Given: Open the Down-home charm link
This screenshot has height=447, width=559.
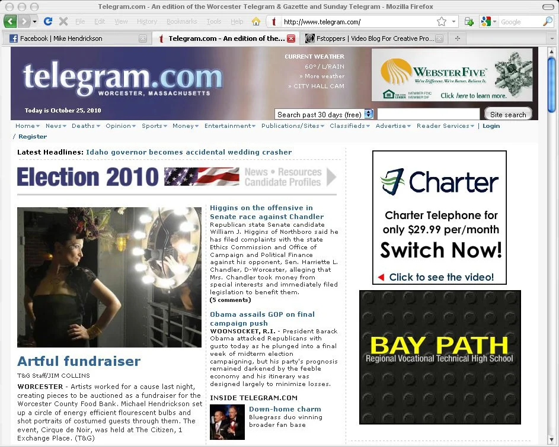Looking at the screenshot, I should click(285, 409).
